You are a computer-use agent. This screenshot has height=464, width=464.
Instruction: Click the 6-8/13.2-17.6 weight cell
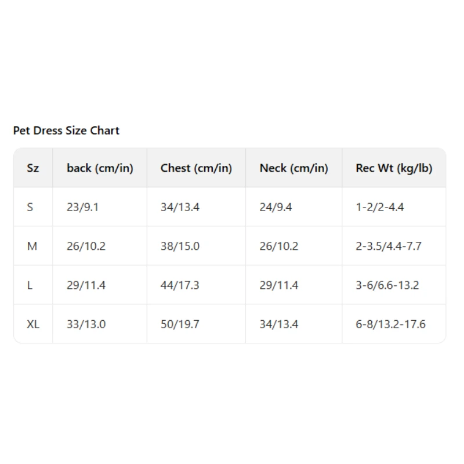point(390,324)
